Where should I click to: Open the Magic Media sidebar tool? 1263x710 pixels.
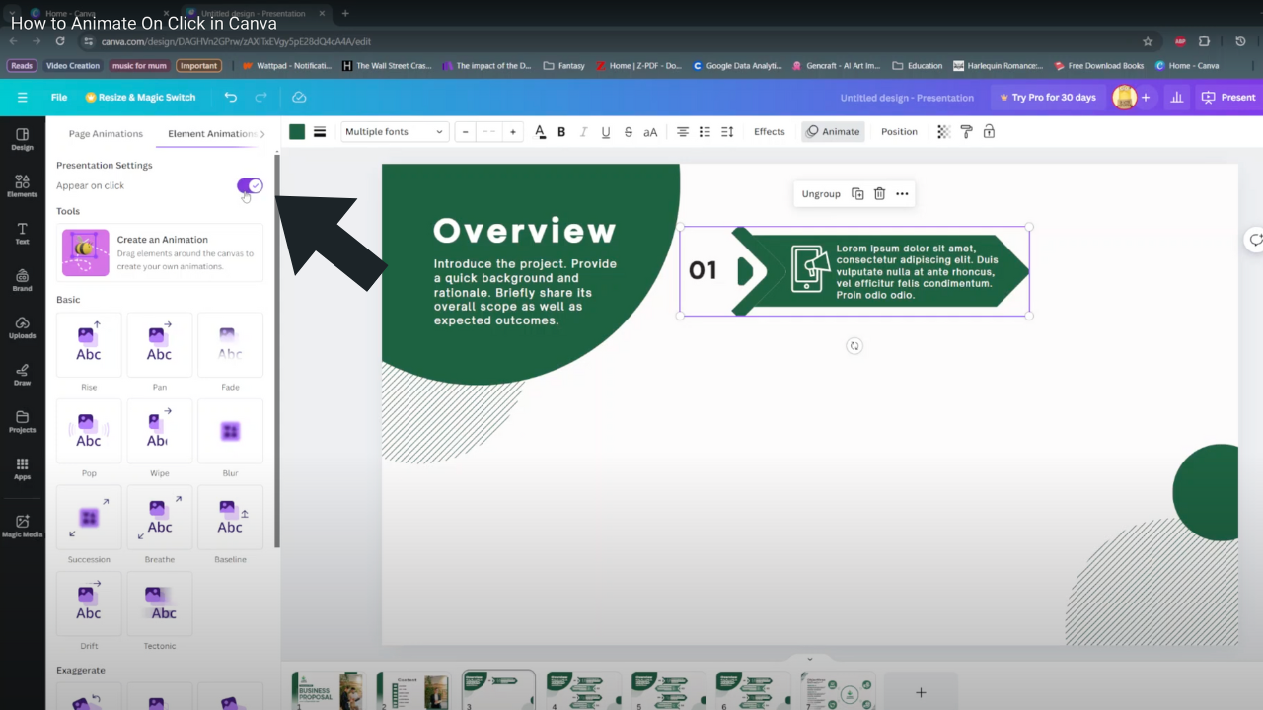tap(22, 526)
